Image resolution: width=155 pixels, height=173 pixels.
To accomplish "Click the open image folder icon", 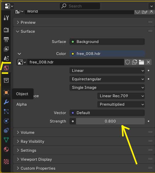I will coord(141,62).
